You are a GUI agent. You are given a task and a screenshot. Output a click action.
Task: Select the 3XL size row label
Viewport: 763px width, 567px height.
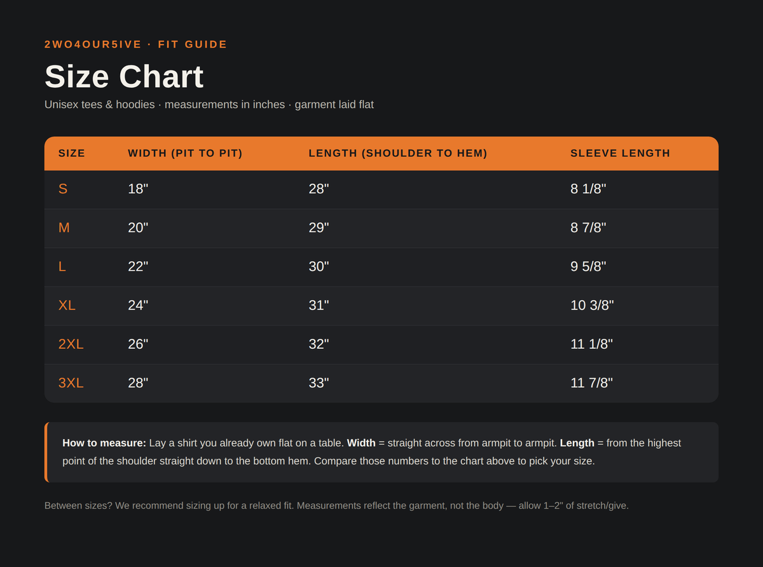click(71, 383)
